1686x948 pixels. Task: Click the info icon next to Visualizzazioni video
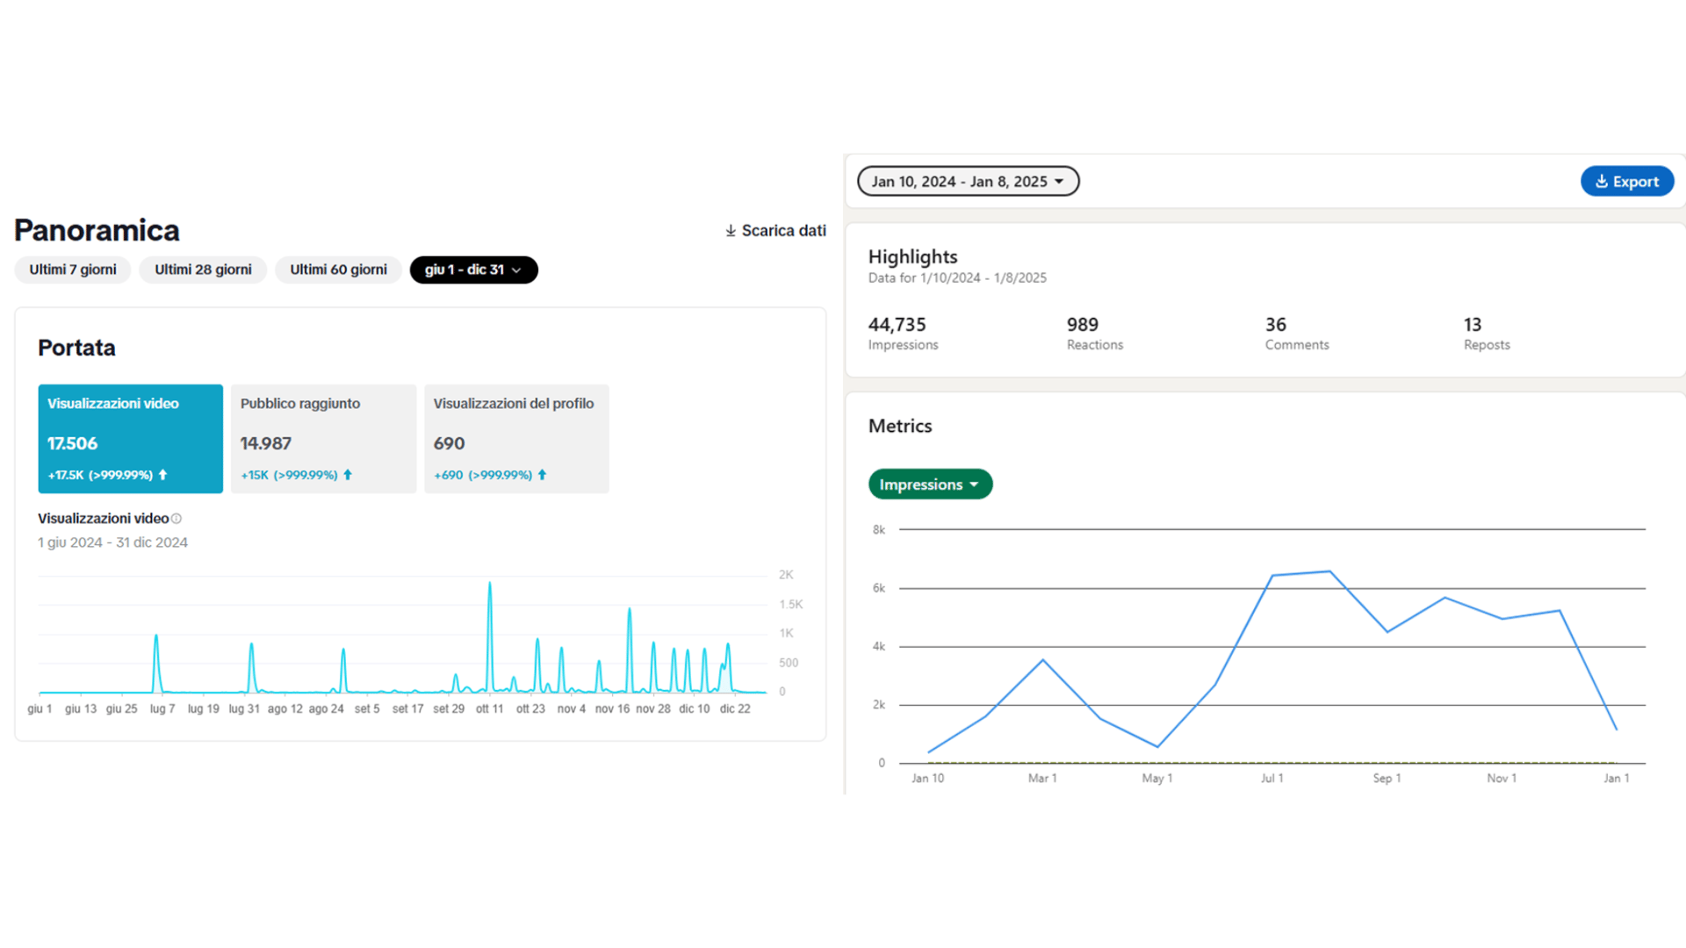[177, 519]
